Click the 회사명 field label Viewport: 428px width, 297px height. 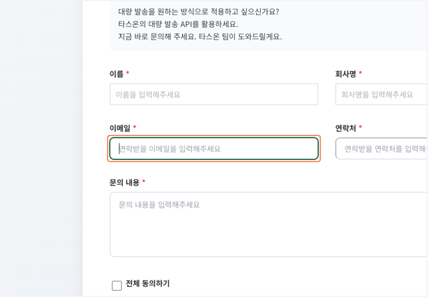[346, 74]
